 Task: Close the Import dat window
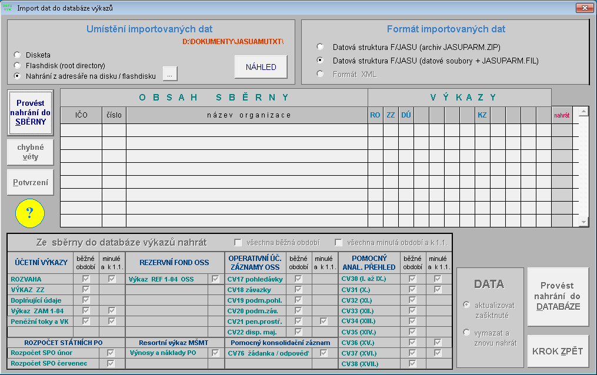585,8
